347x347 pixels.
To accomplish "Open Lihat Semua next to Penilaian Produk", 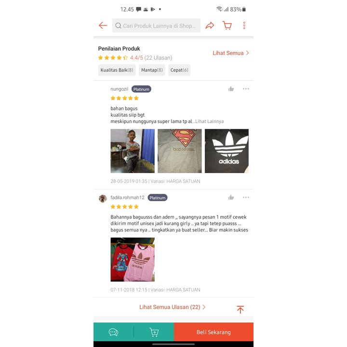I will tap(231, 53).
